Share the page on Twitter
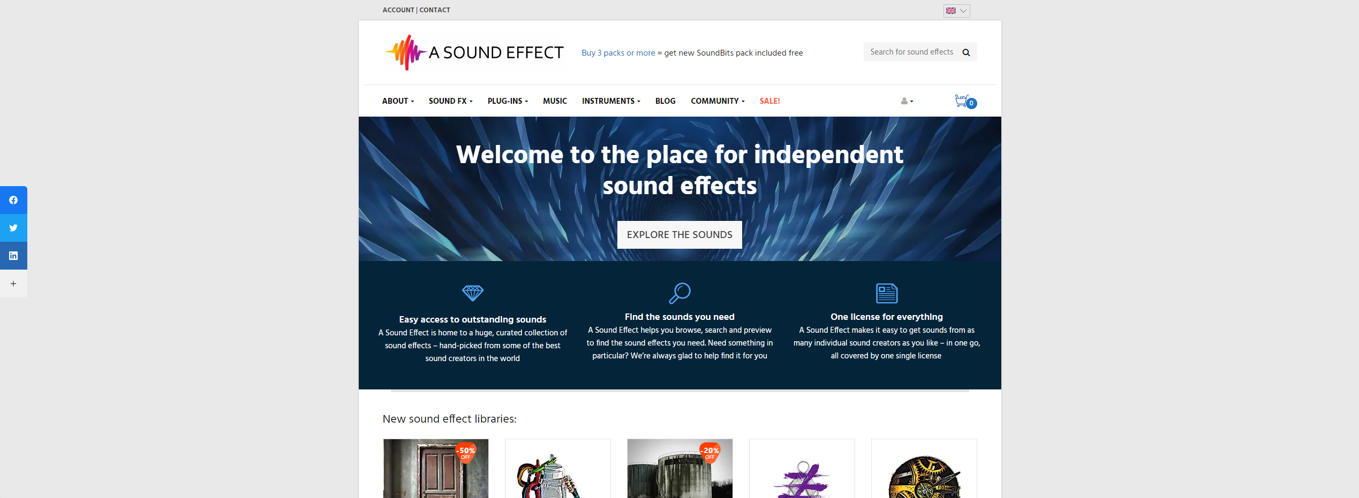This screenshot has width=1359, height=498. pyautogui.click(x=13, y=228)
